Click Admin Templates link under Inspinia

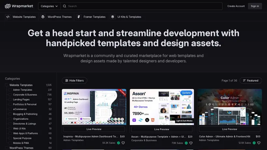(73, 140)
